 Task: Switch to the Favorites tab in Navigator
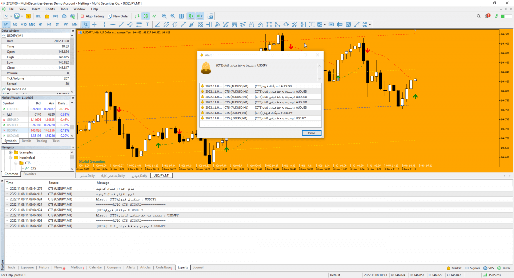click(x=30, y=174)
